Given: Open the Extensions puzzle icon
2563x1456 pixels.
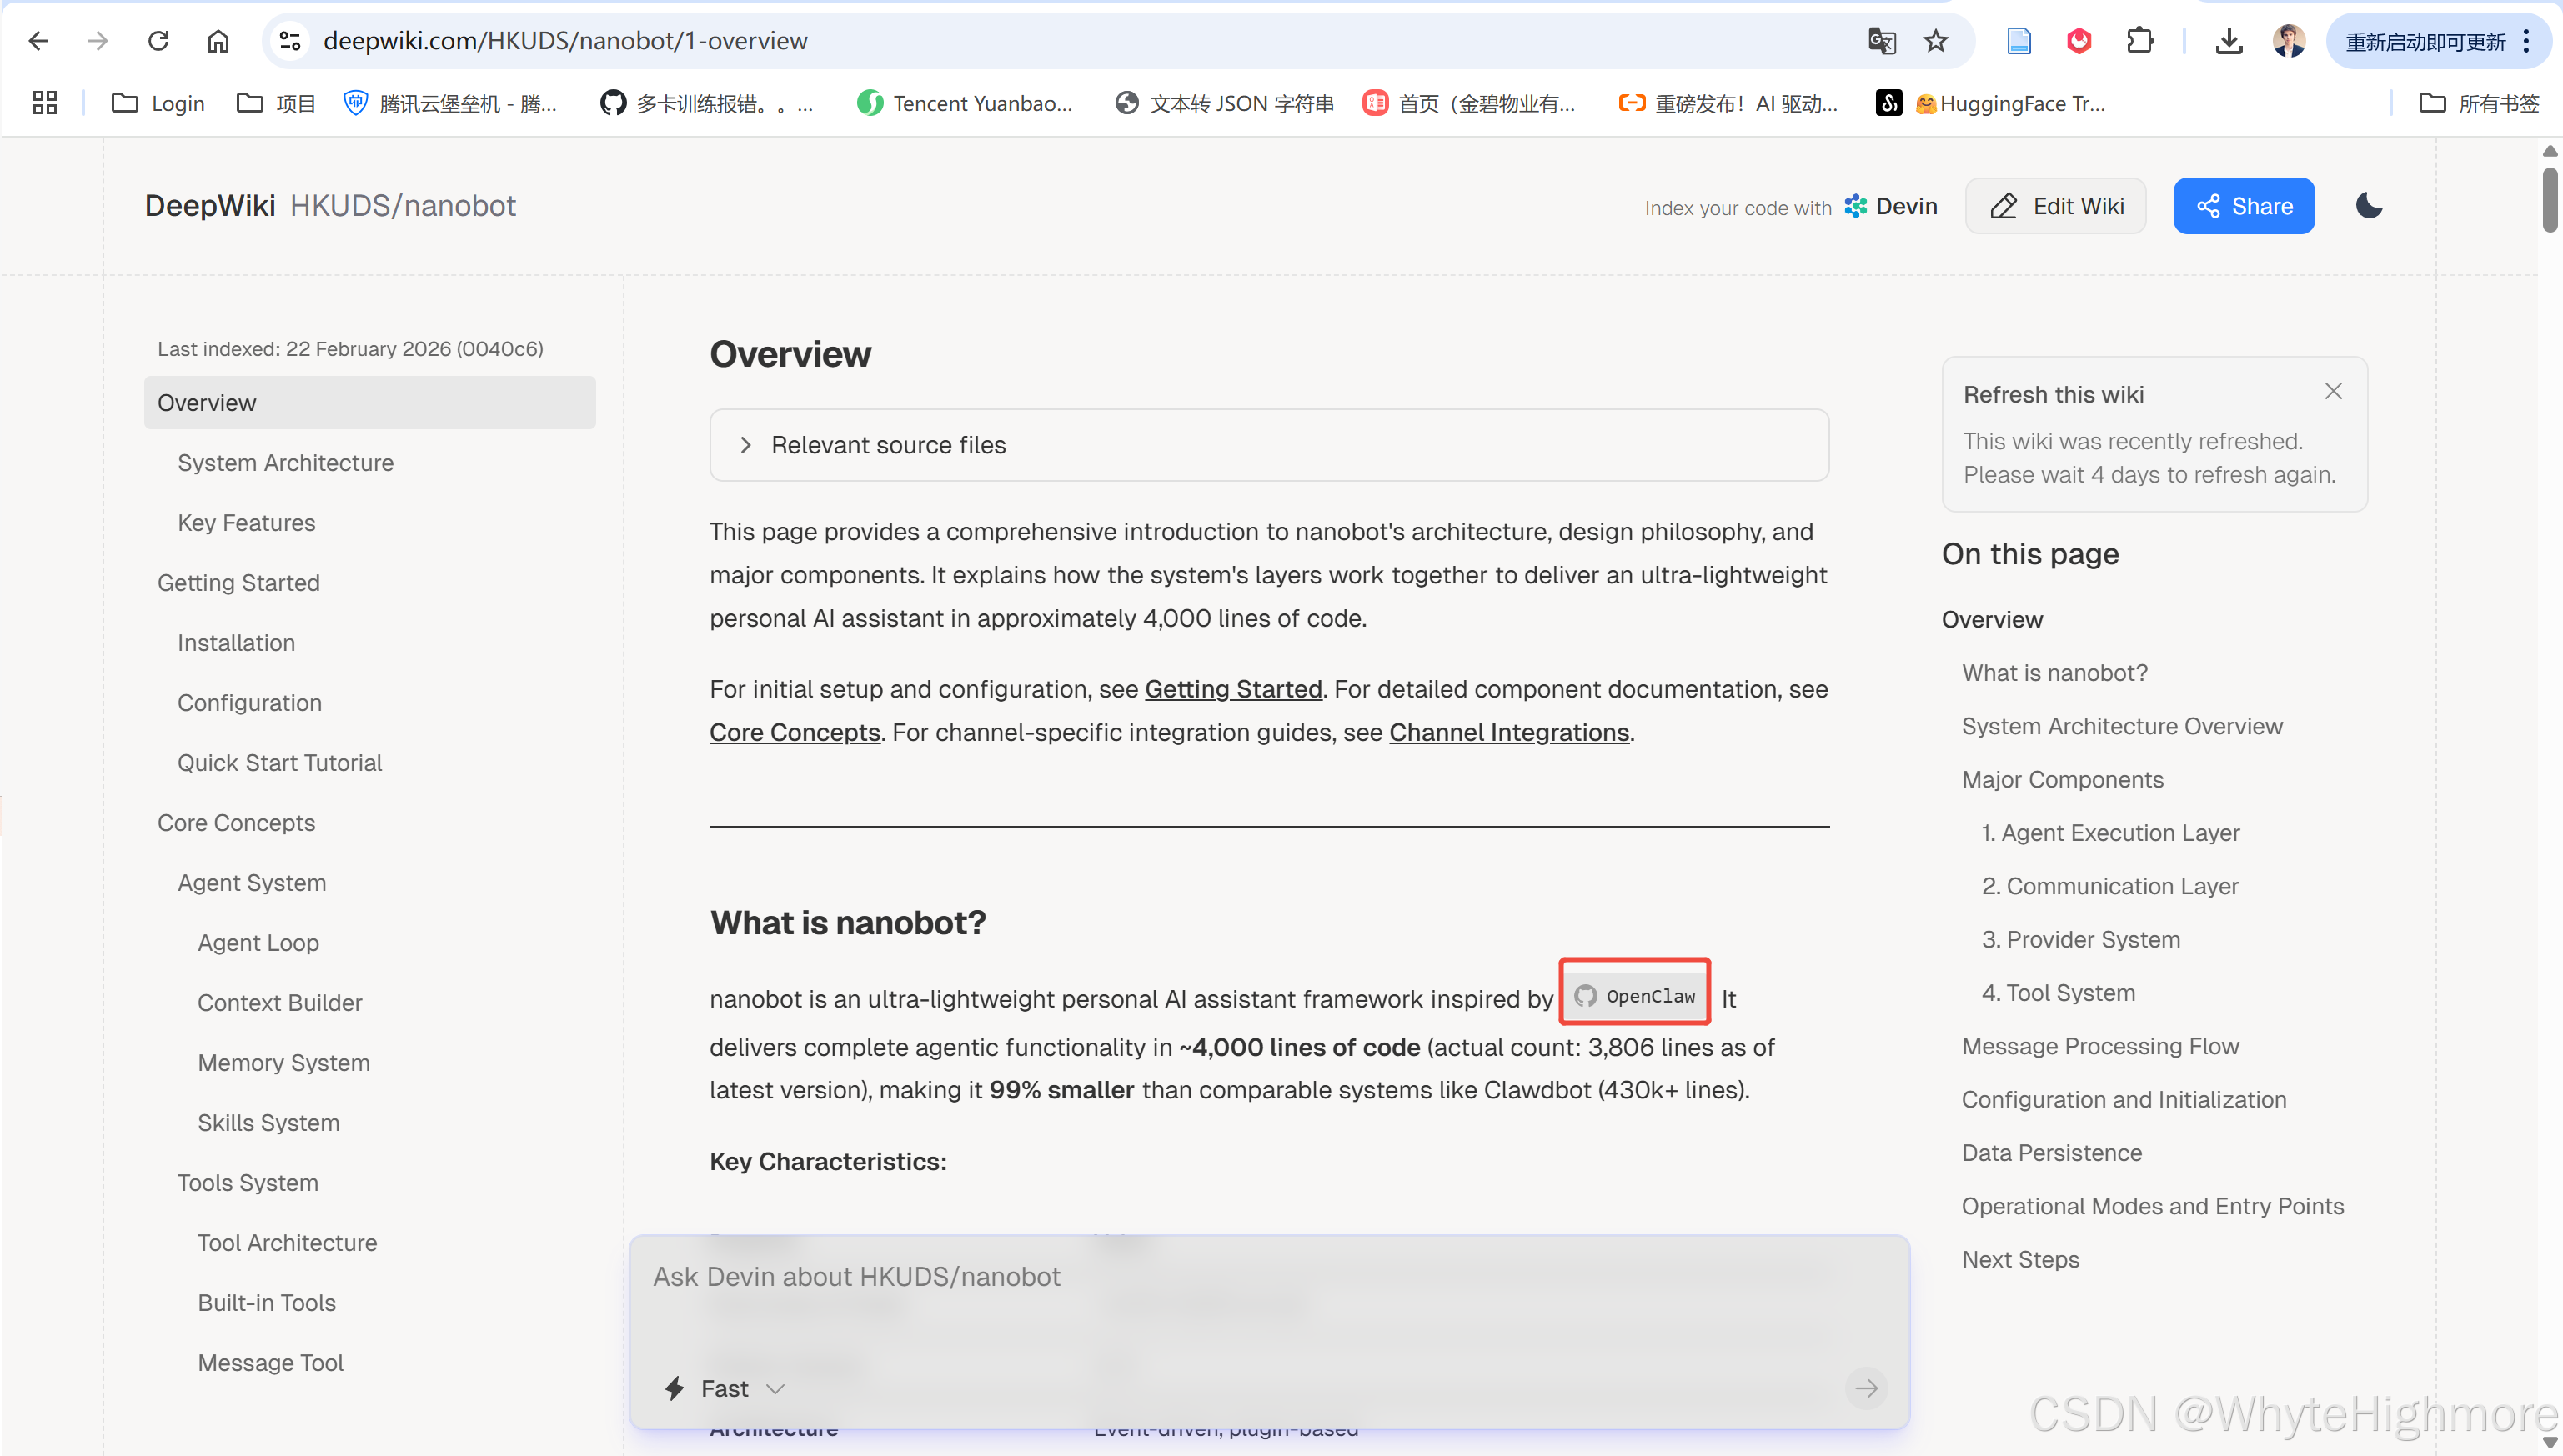Looking at the screenshot, I should coord(2139,41).
